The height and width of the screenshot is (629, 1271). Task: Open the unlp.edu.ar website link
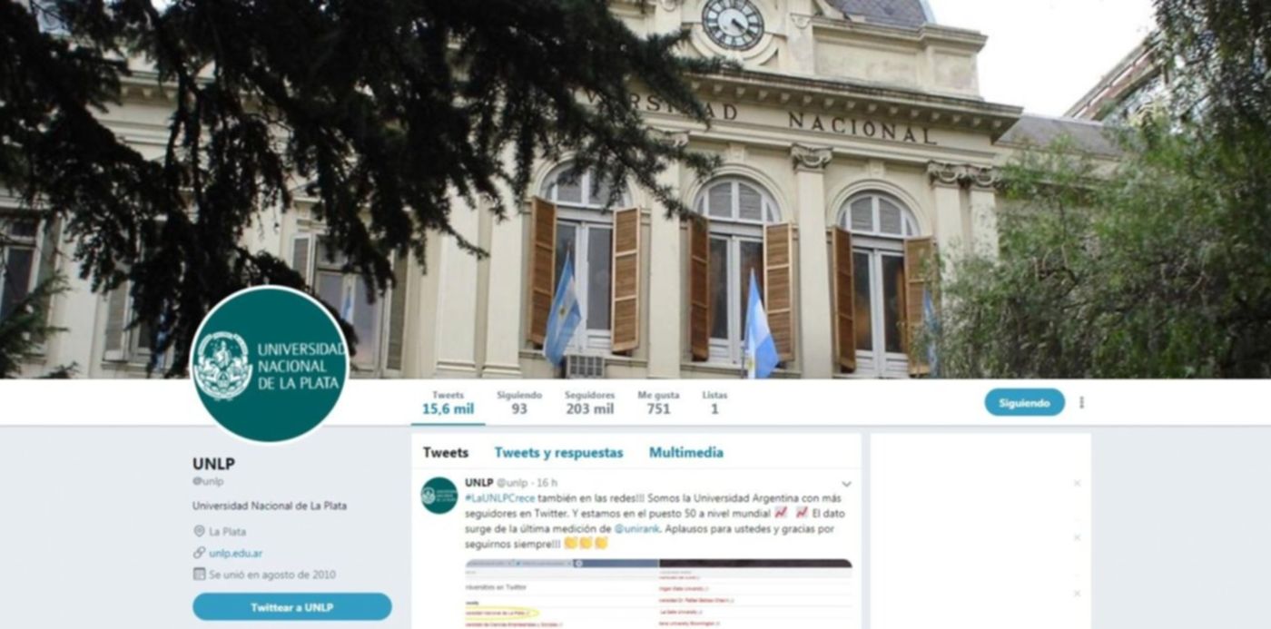pos(236,553)
